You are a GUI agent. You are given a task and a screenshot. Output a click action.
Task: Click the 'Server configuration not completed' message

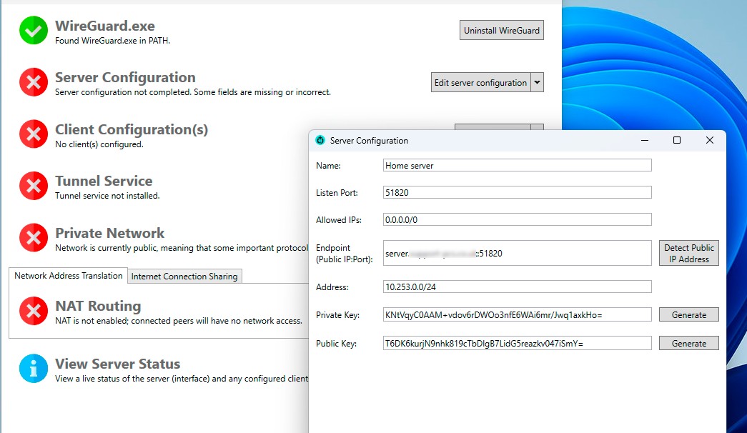[x=193, y=92]
